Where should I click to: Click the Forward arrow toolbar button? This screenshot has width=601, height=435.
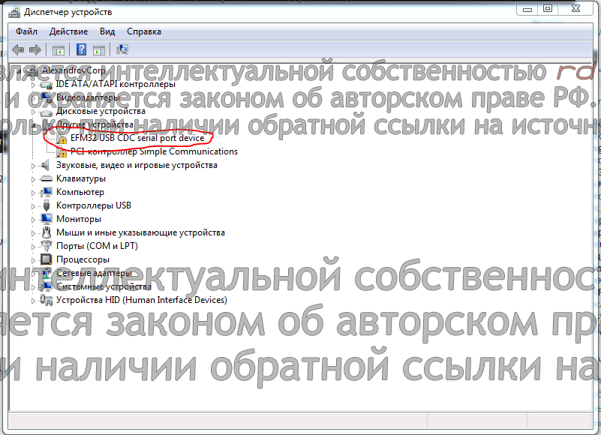35,50
